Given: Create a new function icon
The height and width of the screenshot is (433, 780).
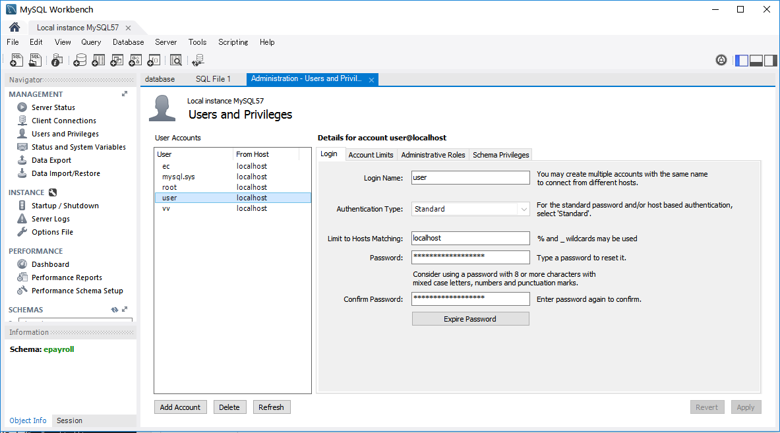Looking at the screenshot, I should click(154, 60).
